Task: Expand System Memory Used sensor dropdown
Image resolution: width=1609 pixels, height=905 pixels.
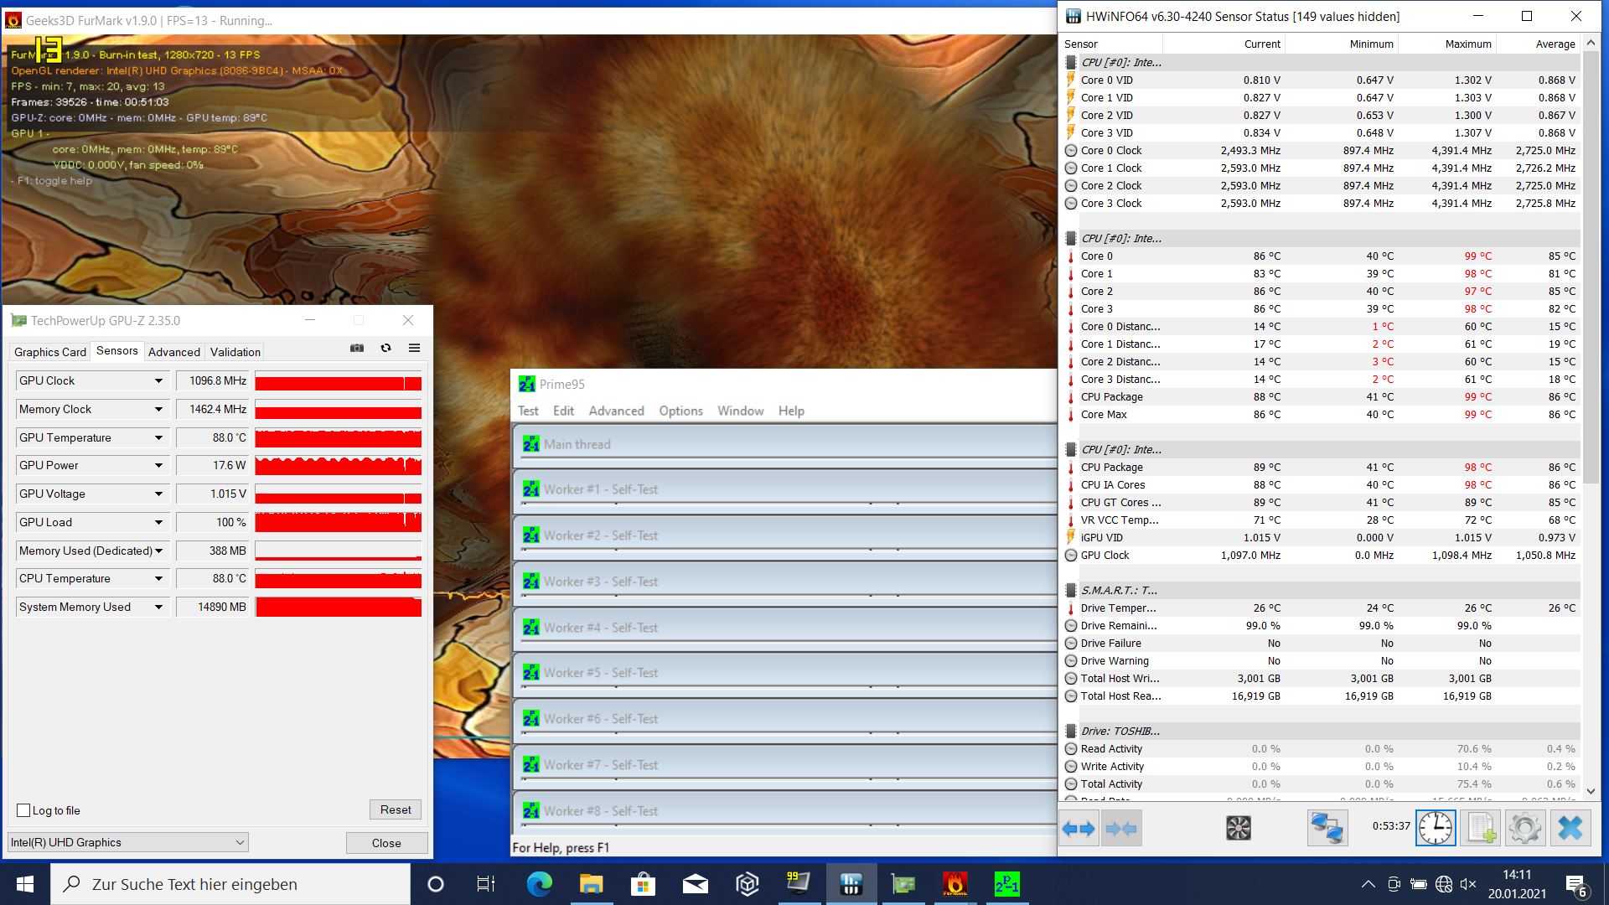Action: 158,608
